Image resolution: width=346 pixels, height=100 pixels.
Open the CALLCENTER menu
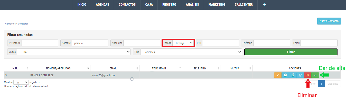244,5
